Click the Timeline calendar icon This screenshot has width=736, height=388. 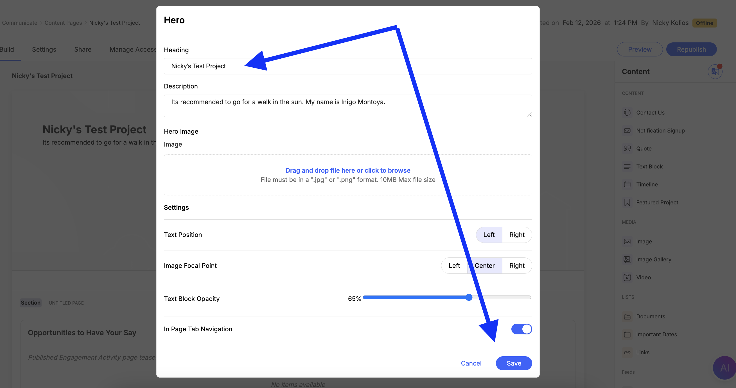pyautogui.click(x=627, y=184)
